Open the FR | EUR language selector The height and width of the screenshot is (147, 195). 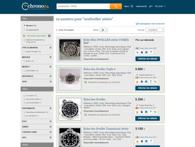pos(160,6)
